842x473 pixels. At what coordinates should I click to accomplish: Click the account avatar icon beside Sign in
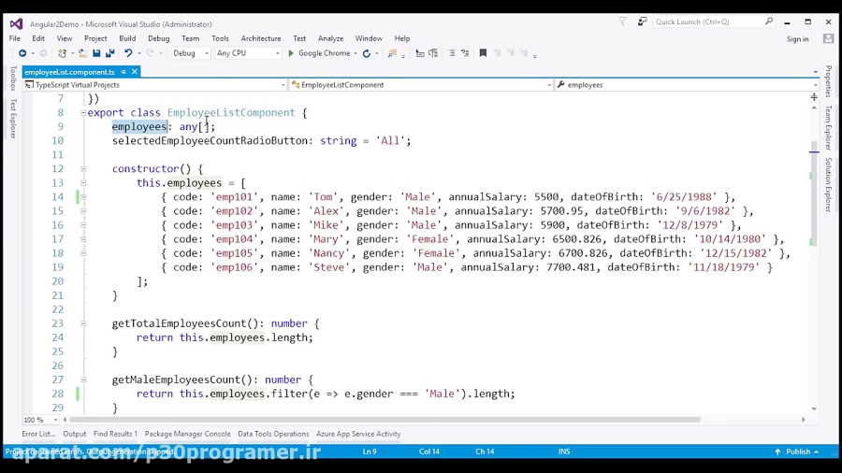(x=829, y=38)
